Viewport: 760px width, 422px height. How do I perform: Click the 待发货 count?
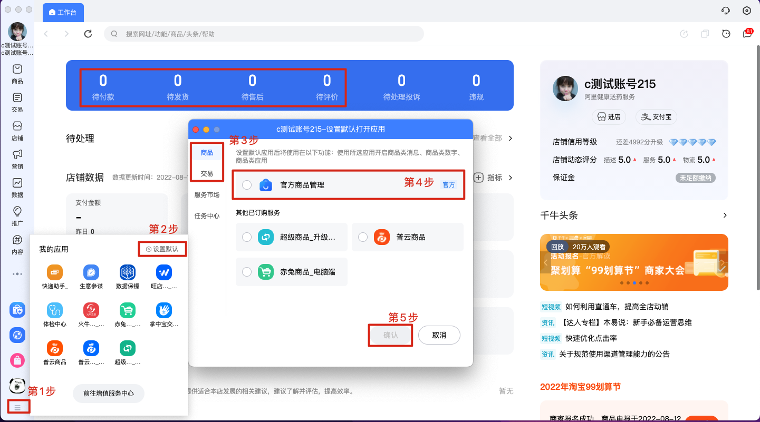pos(178,81)
